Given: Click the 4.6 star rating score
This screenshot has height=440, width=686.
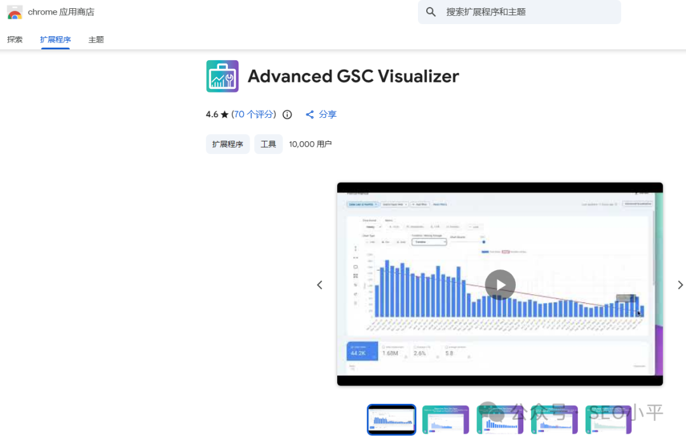Looking at the screenshot, I should (x=212, y=114).
